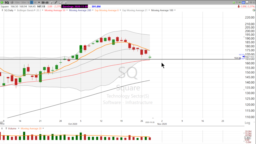
Task: Select the daily 'D' time frame
Action: click(x=31, y=2)
